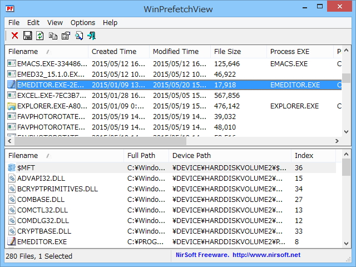The image size is (356, 267).
Task: Click icon of EMED32_15.1.0 row
Action: tap(12, 74)
